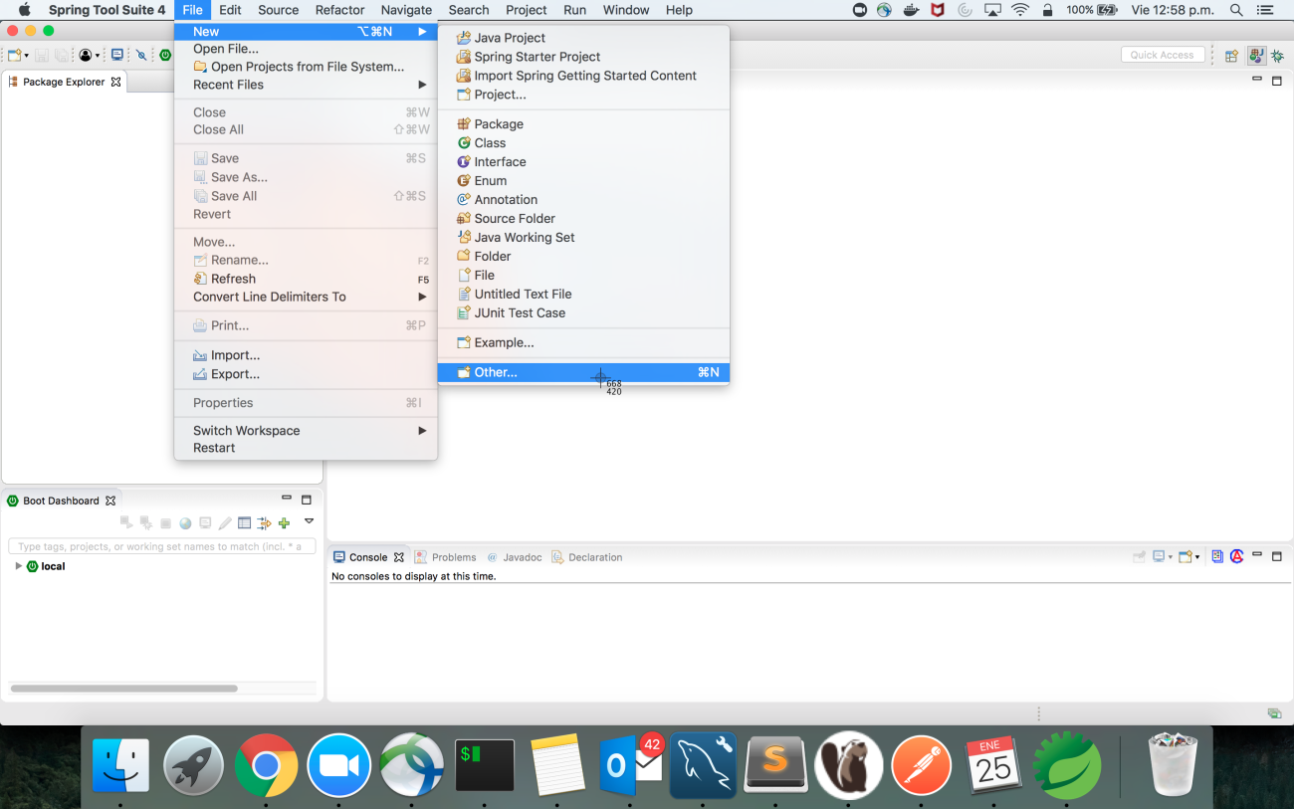Click the Boot Dashboard horizontal scrollbar
Viewport: 1294px width, 809px height.
click(124, 689)
